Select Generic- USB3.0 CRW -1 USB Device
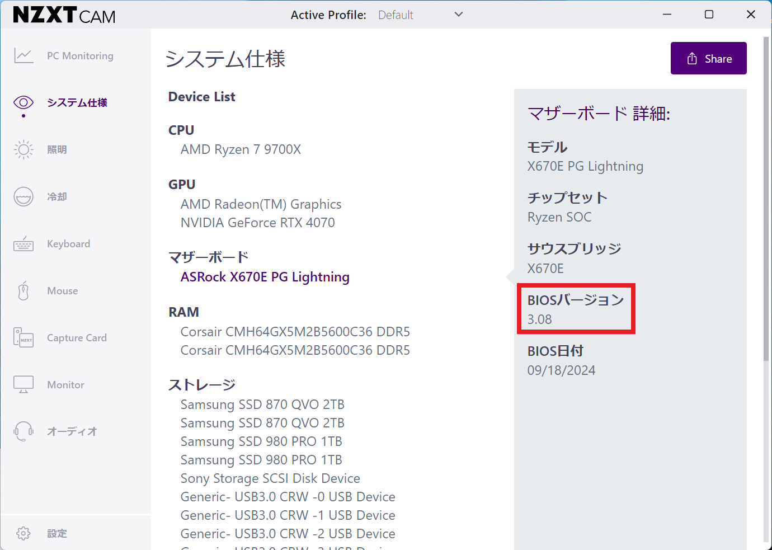 288,515
